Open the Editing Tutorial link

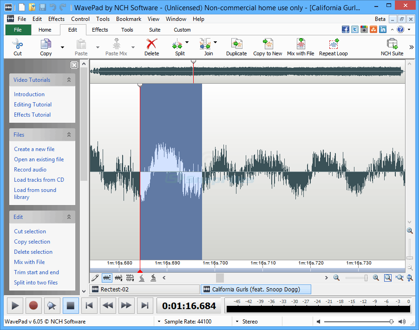[33, 105]
